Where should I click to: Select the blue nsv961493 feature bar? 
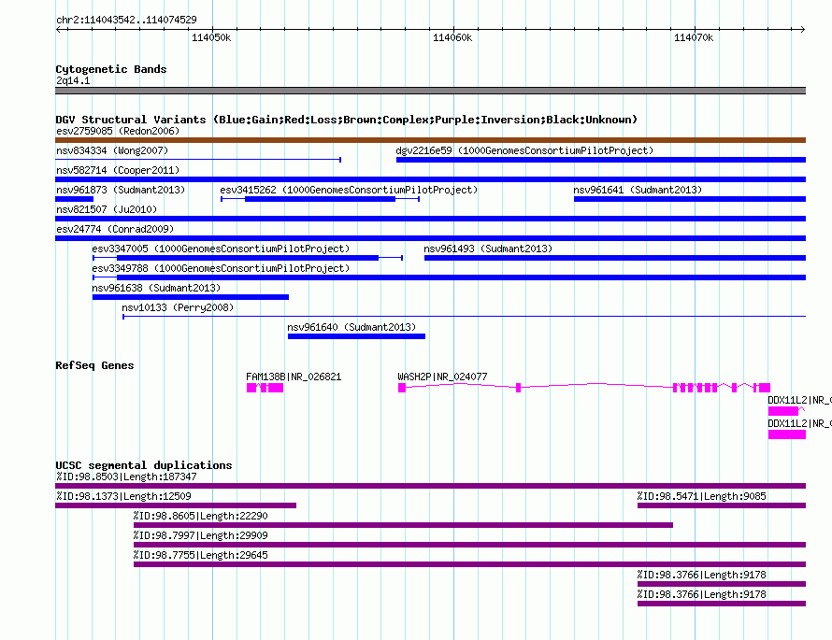point(615,258)
